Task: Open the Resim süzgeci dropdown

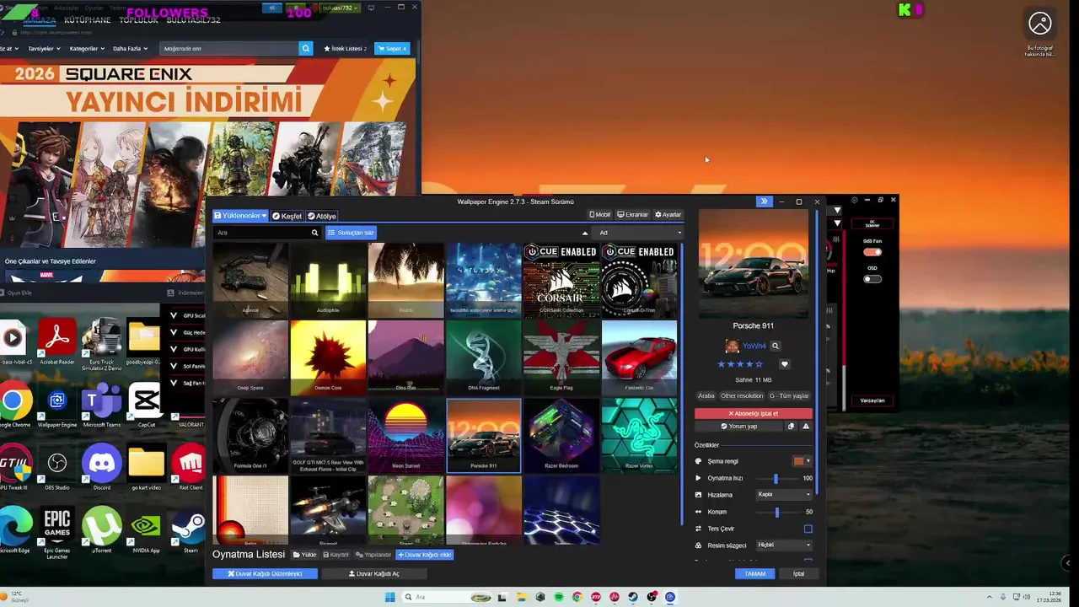Action: click(784, 545)
